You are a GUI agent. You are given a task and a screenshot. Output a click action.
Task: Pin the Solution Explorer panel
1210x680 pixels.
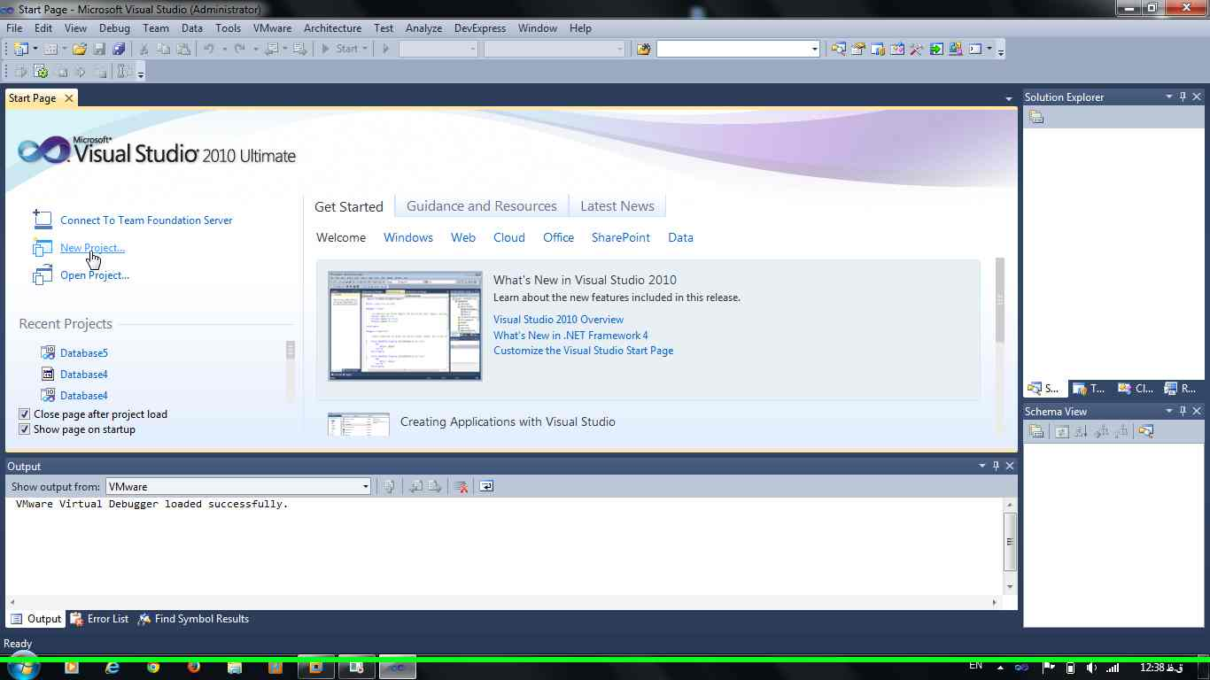[x=1183, y=97]
